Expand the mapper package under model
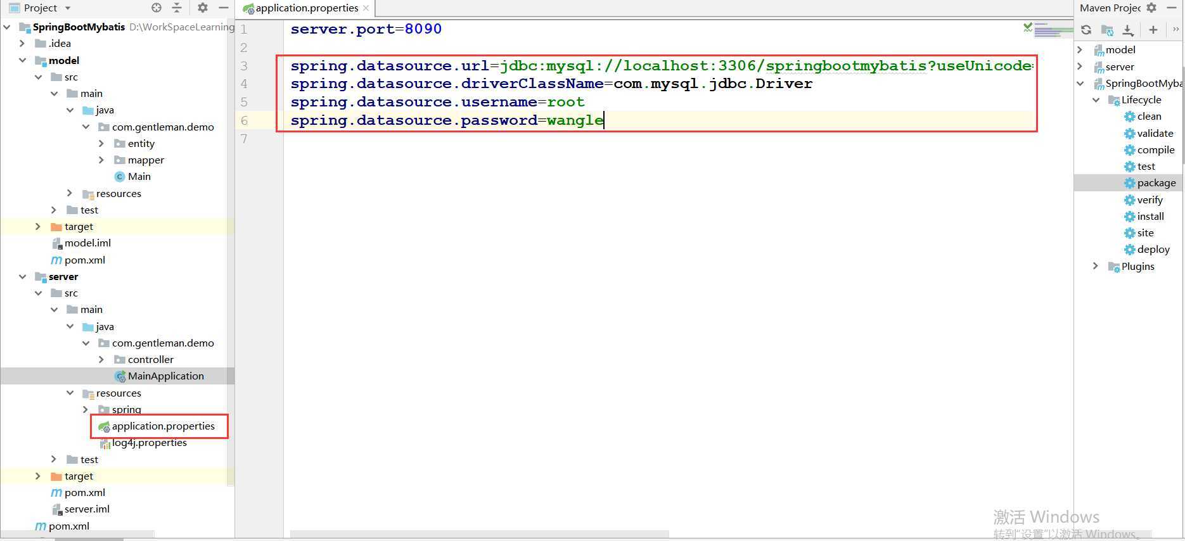 pos(101,160)
